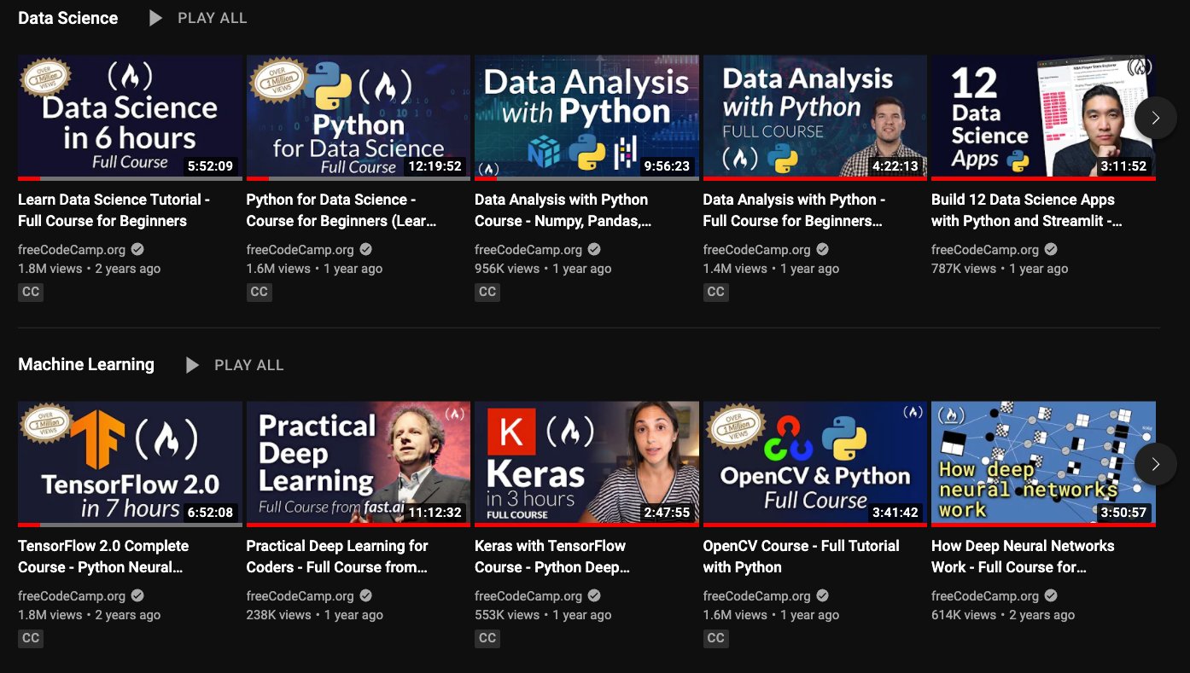Click CC badge under Python for Data Science
This screenshot has height=673, width=1190.
pyautogui.click(x=259, y=292)
